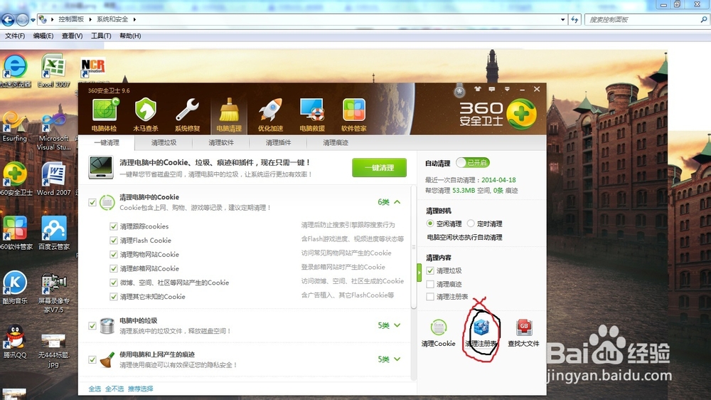Switch to 清理软件 tab
This screenshot has width=711, height=400.
(x=221, y=142)
